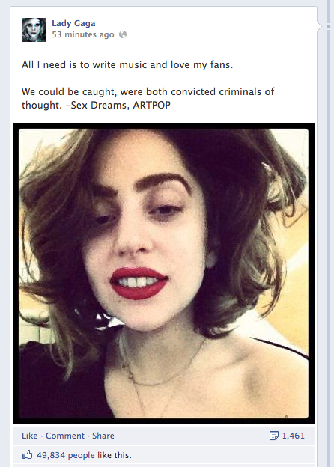This screenshot has width=334, height=467.
Task: Click the globe public audience icon
Action: click(x=123, y=34)
